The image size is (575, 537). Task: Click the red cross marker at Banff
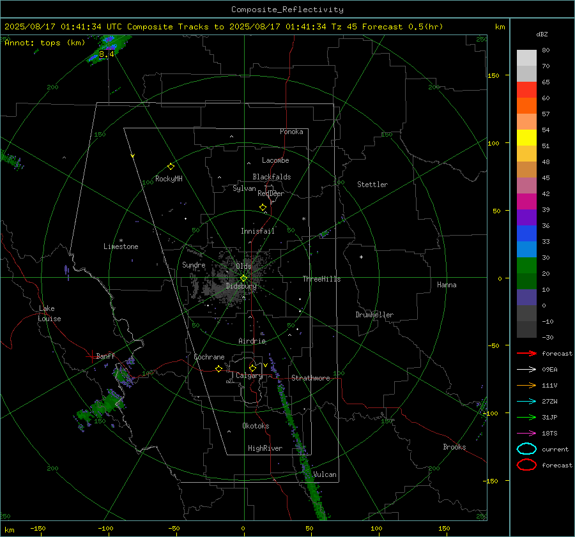click(91, 356)
